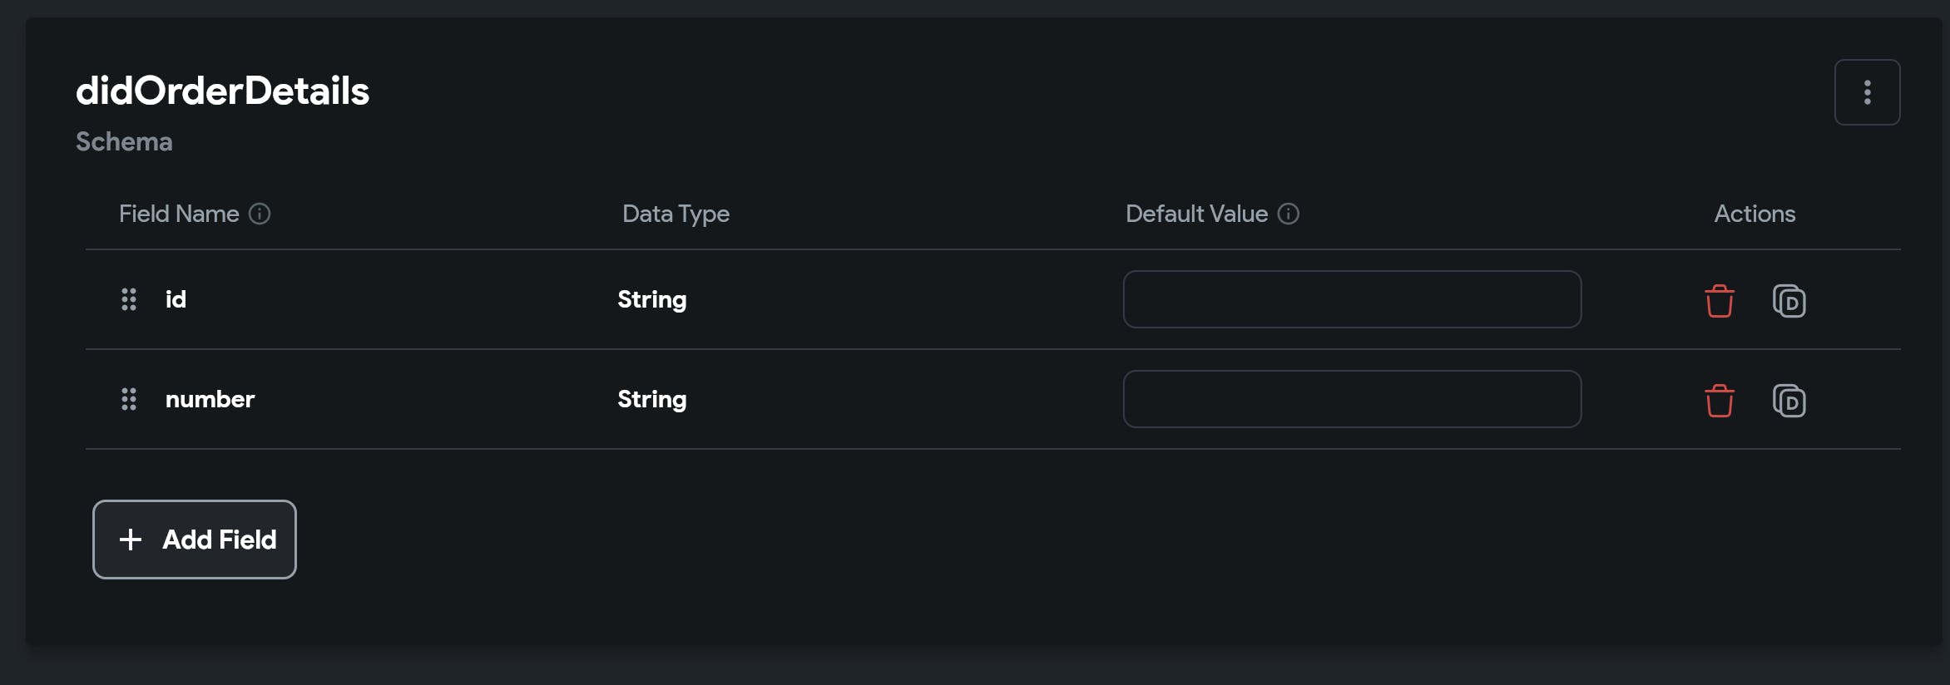Delete the number field

click(1719, 401)
